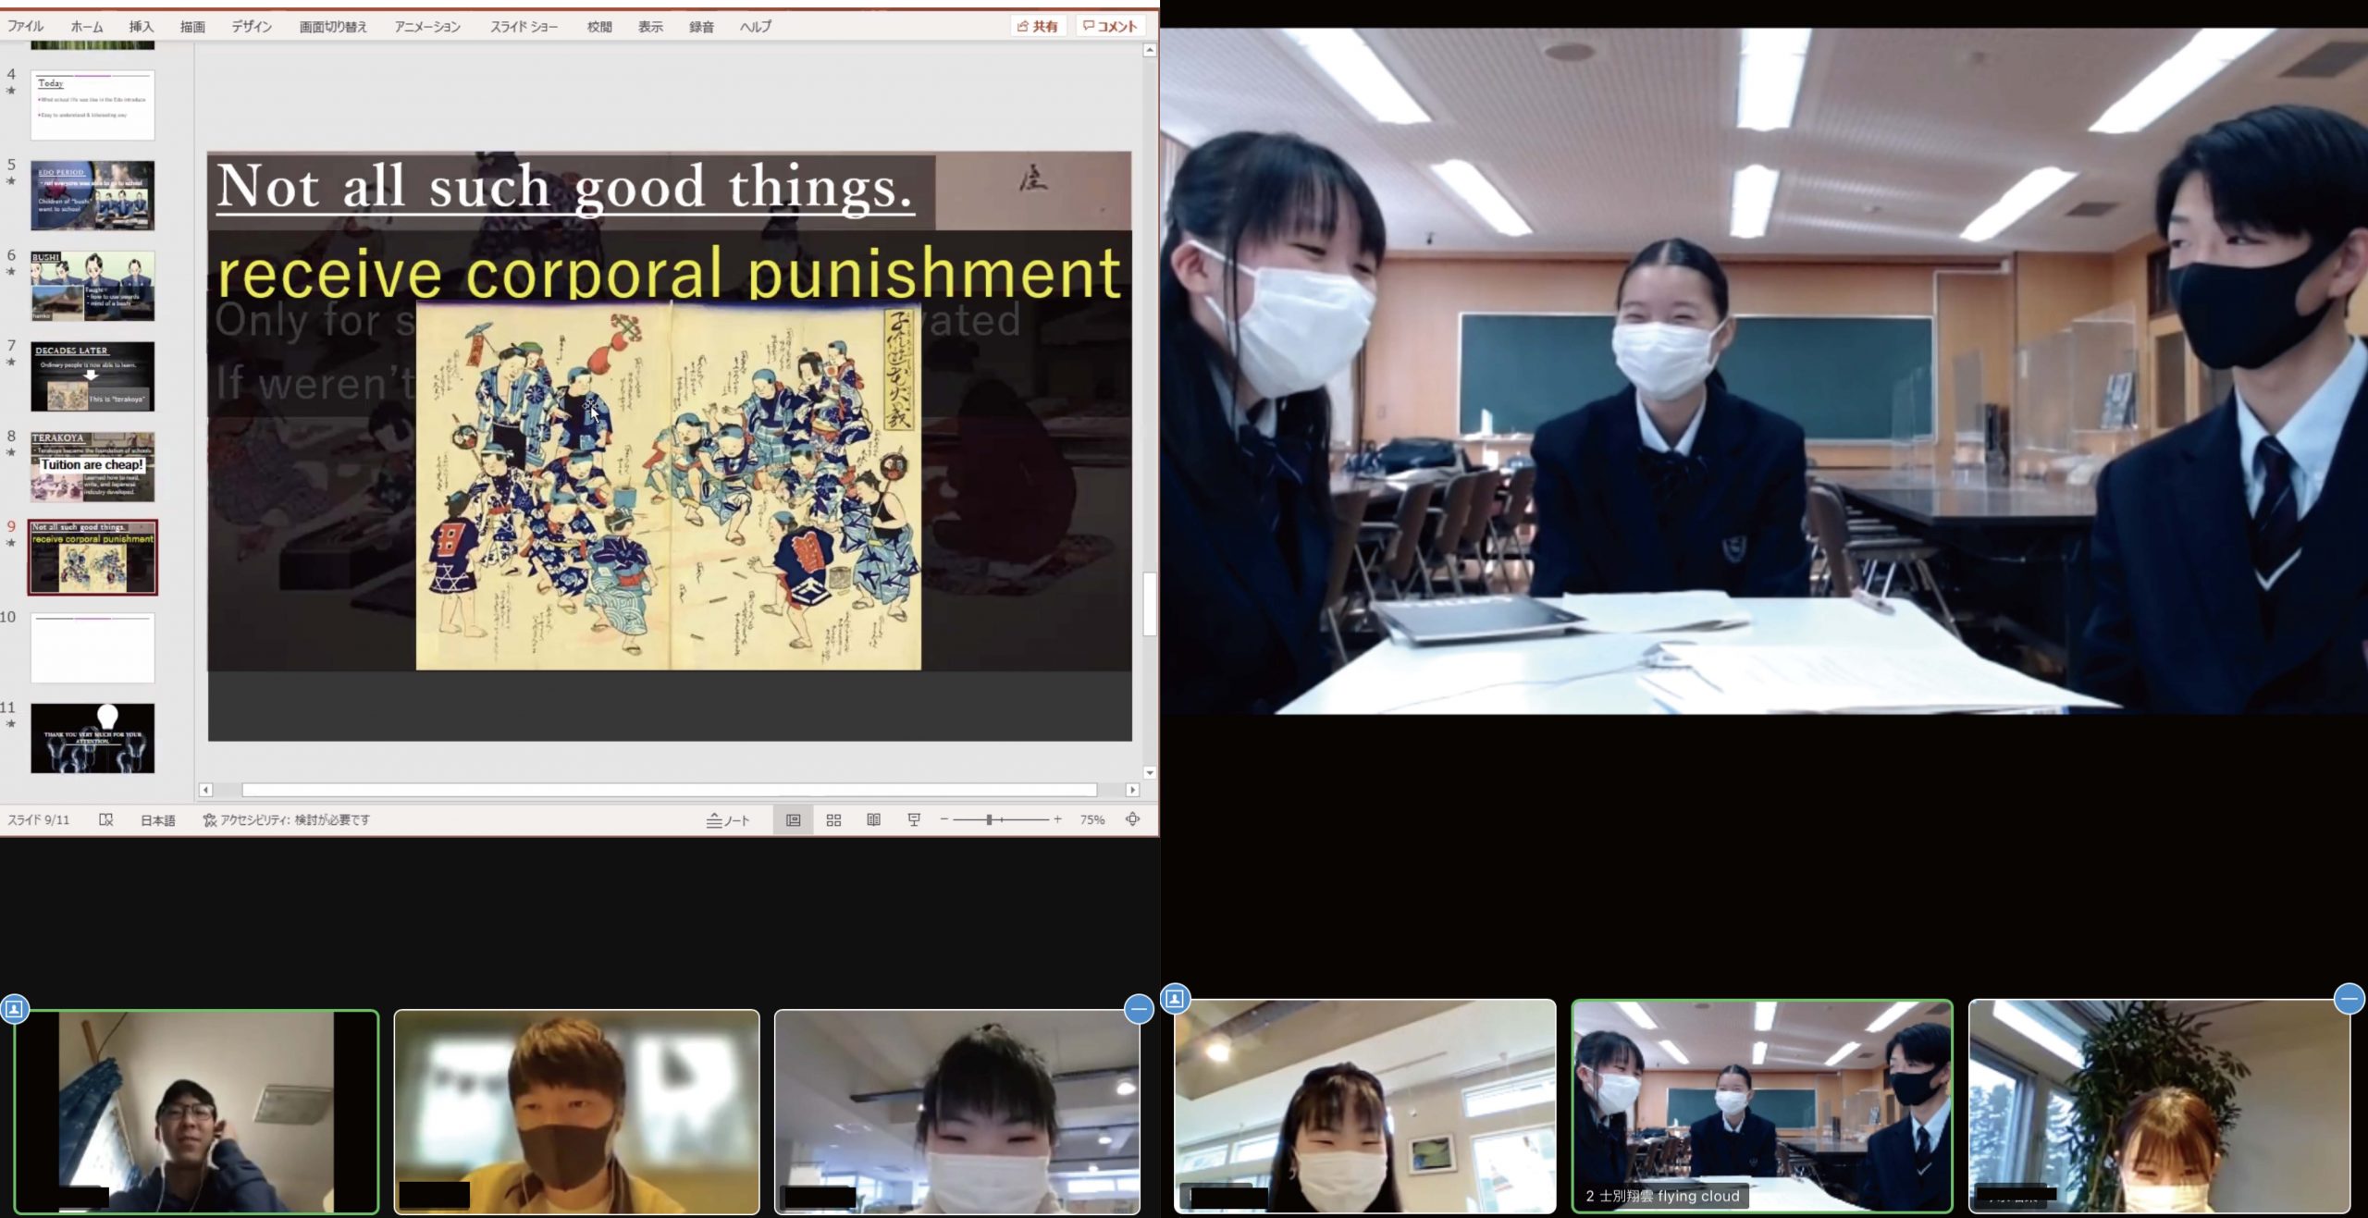Image resolution: width=2368 pixels, height=1218 pixels.
Task: Switch to the ホーム ribbon tab
Action: (87, 26)
